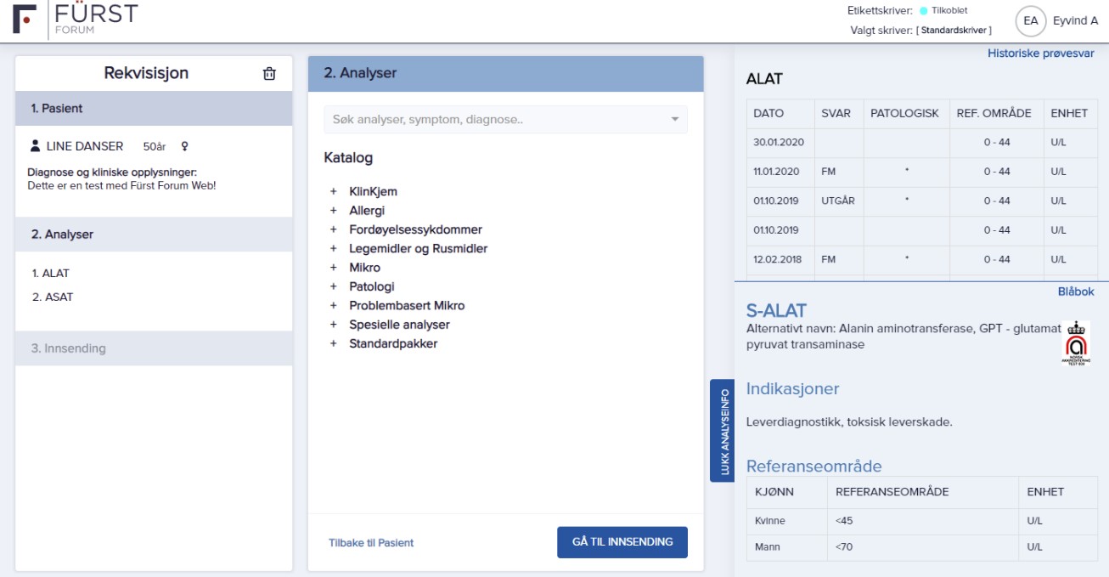Expand the KlinKjem catalog category

pos(334,192)
